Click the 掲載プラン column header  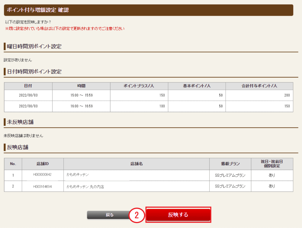[230, 164]
